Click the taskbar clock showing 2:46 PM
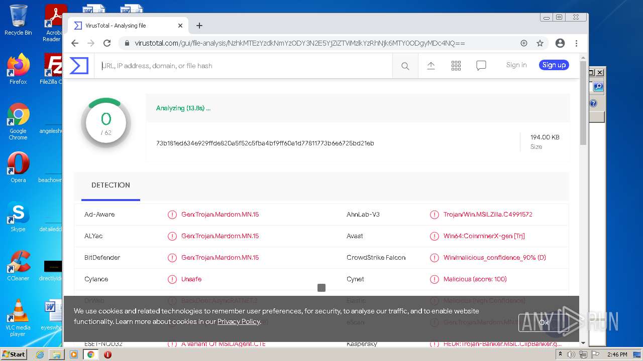This screenshot has height=361, width=643. (x=617, y=354)
